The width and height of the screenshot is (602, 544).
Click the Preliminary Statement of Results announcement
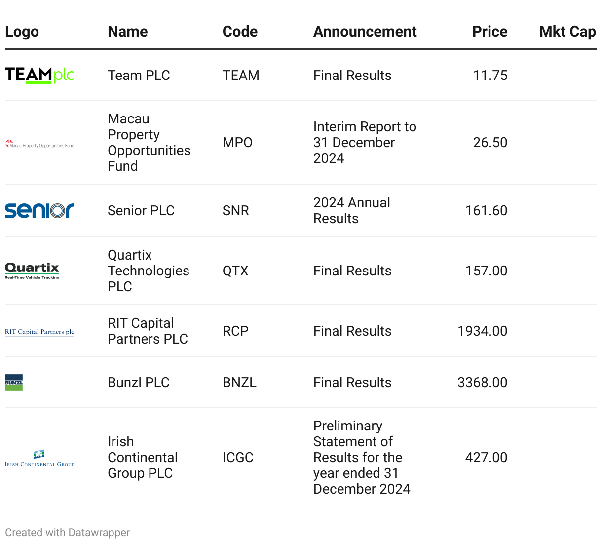(362, 457)
